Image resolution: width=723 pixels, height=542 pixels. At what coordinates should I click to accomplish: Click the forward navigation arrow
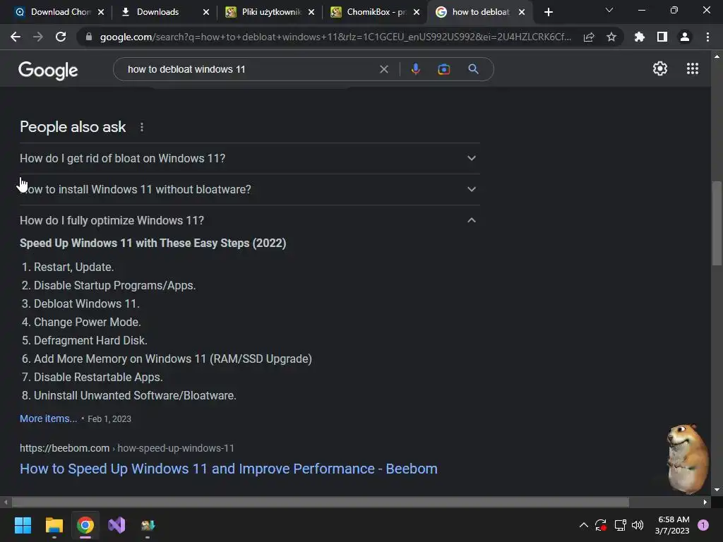[x=38, y=37]
